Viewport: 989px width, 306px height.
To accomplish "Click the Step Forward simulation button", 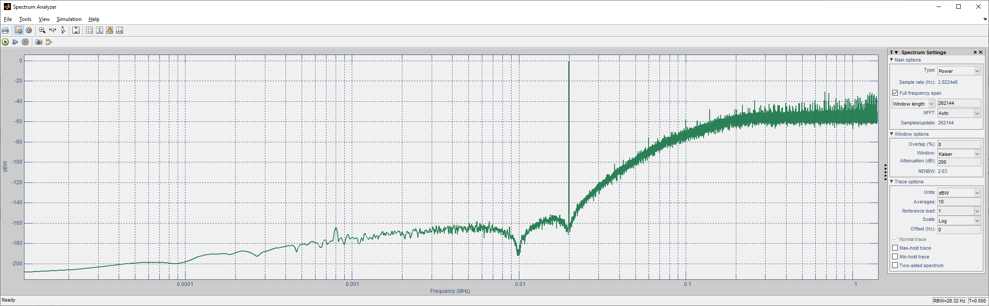I will 15,42.
